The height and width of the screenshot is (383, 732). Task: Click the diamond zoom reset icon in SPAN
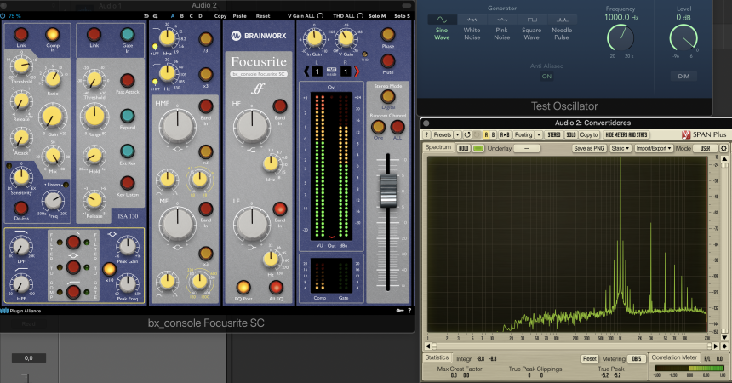click(724, 346)
